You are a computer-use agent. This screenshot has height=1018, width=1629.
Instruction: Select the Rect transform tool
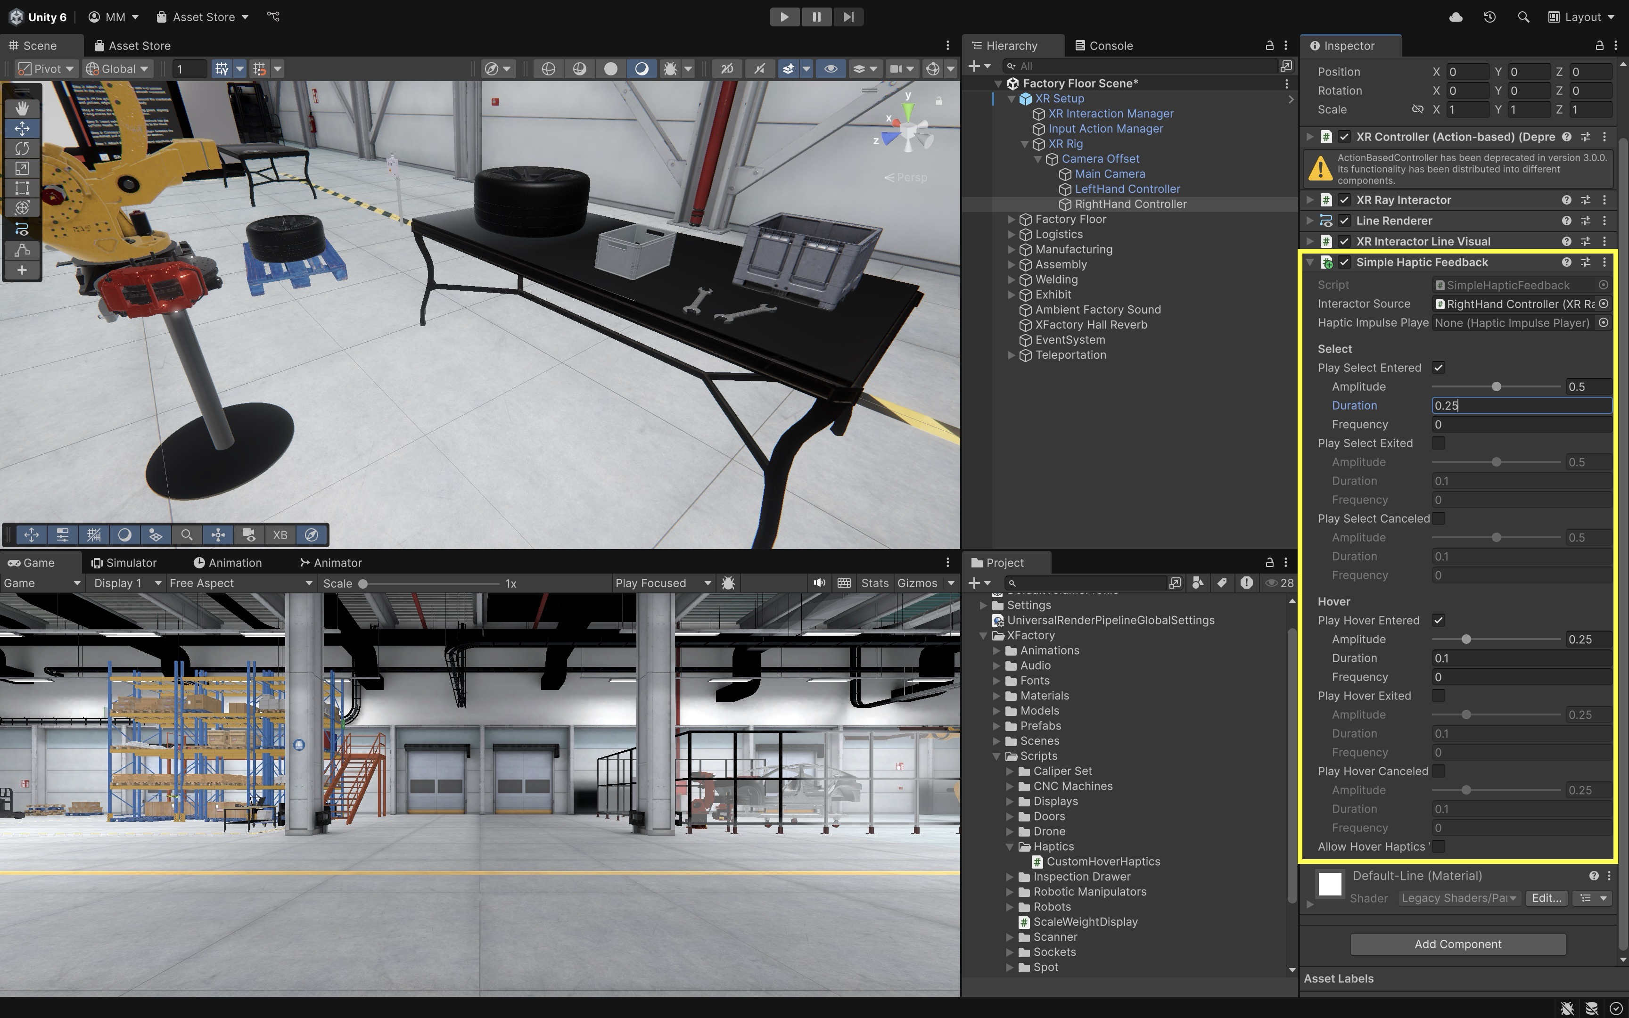(22, 189)
